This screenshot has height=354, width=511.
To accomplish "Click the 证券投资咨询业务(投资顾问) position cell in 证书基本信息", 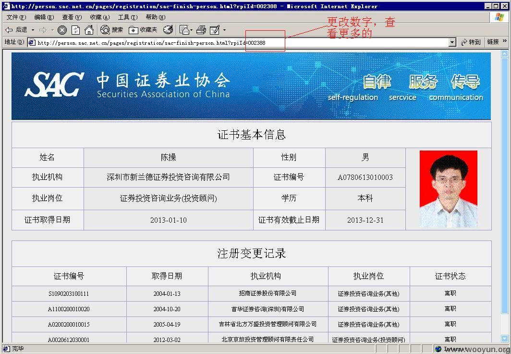I will [169, 198].
